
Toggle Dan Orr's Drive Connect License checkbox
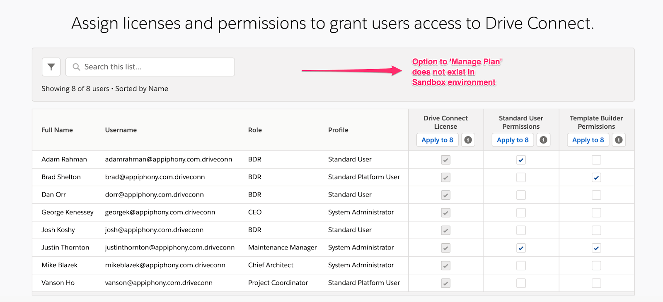(446, 195)
